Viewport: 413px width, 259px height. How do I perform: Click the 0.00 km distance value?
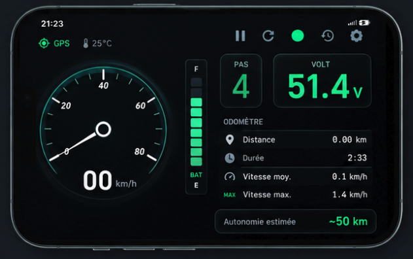tap(350, 139)
